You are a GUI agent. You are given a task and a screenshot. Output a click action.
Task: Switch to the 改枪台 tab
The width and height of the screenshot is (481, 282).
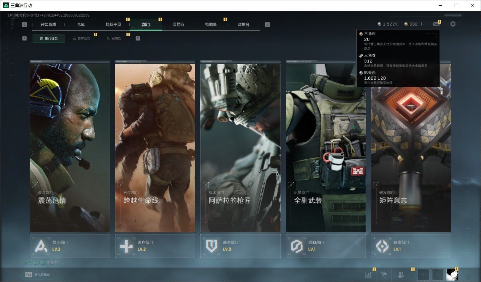click(243, 25)
